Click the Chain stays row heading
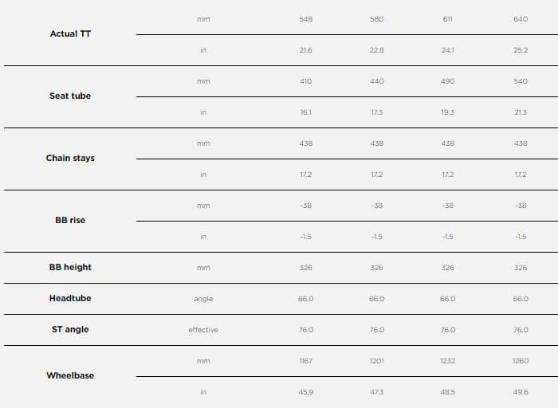Viewport: 558px width, 408px height. pyautogui.click(x=70, y=158)
